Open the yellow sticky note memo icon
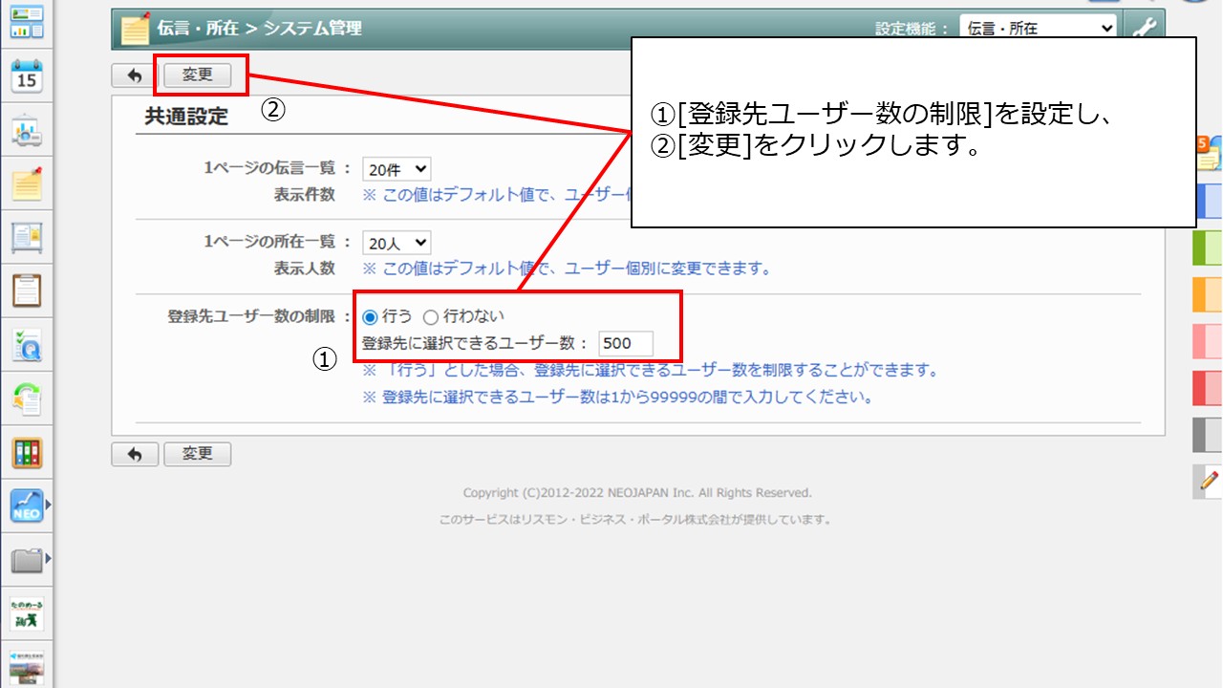The width and height of the screenshot is (1223, 688). [x=26, y=183]
